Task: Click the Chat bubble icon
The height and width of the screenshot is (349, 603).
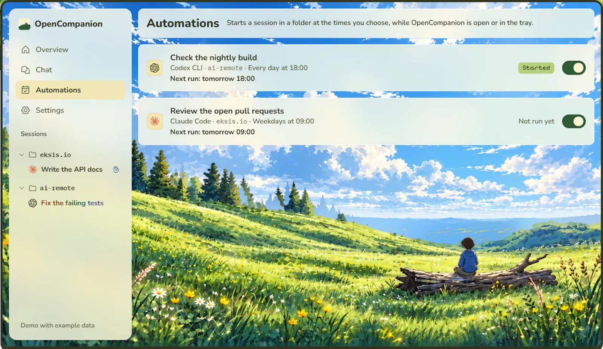Action: click(26, 70)
